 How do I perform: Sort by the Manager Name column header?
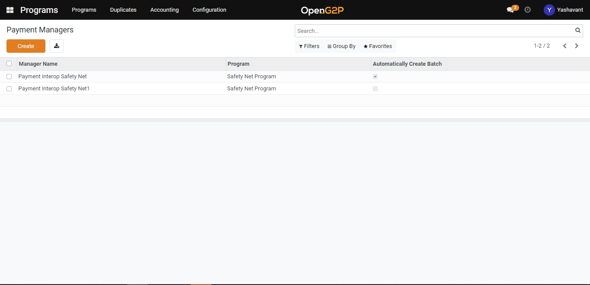pos(38,64)
